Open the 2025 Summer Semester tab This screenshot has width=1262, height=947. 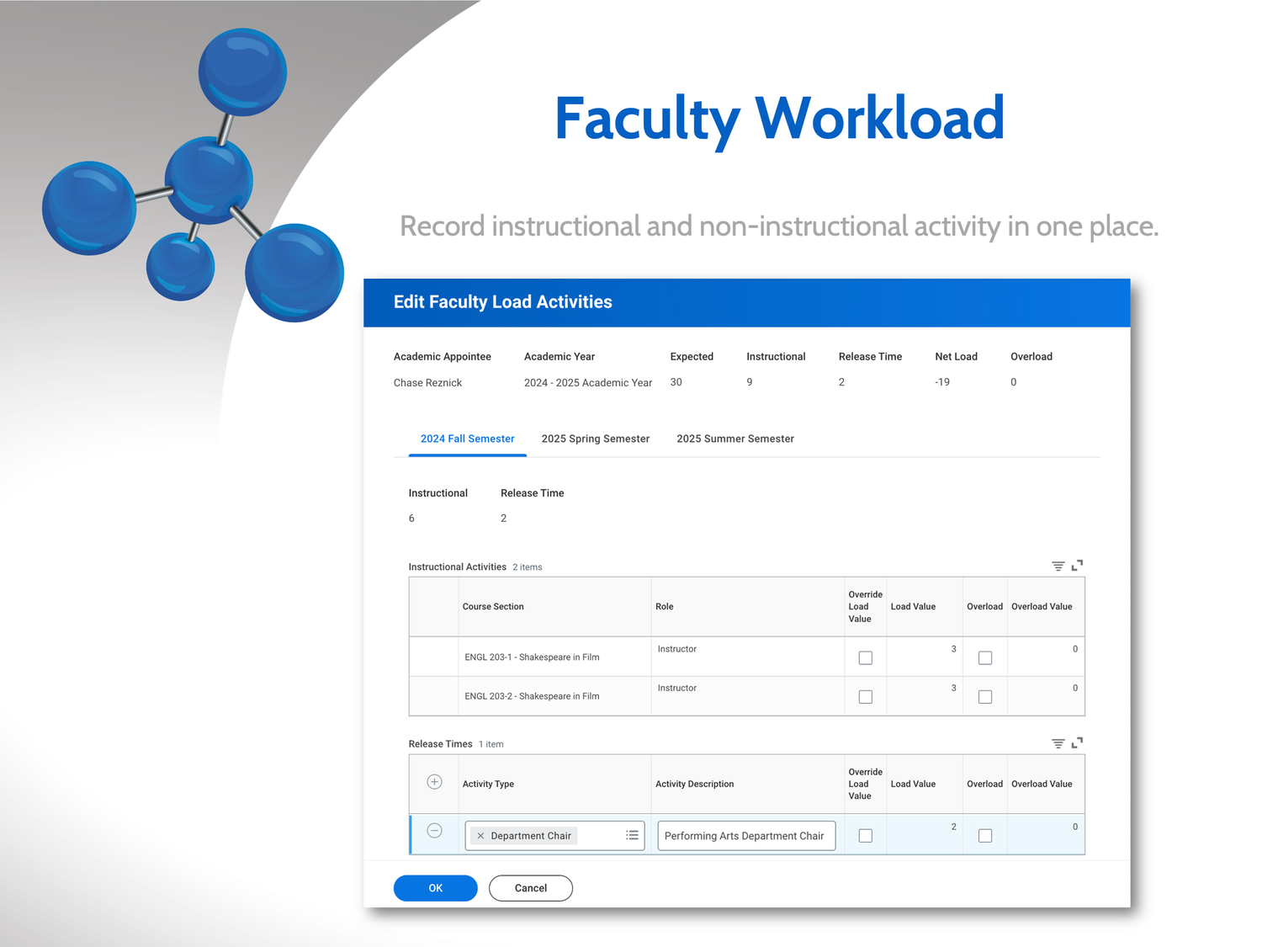click(x=734, y=439)
